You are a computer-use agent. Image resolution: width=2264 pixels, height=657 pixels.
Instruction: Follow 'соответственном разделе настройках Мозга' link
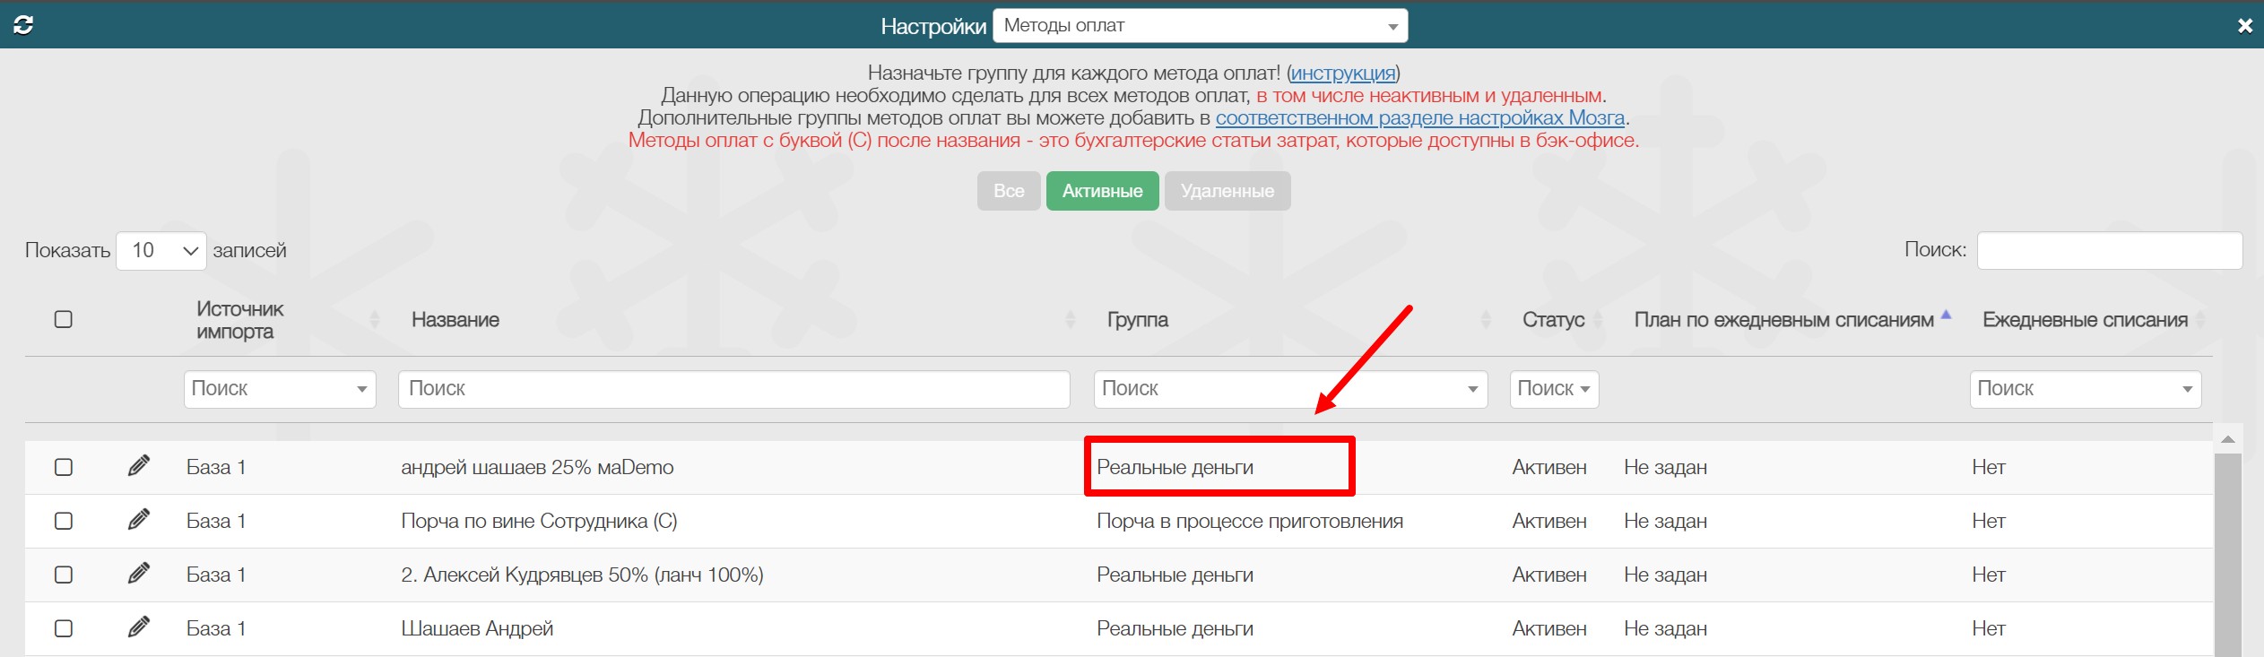[x=1419, y=118]
